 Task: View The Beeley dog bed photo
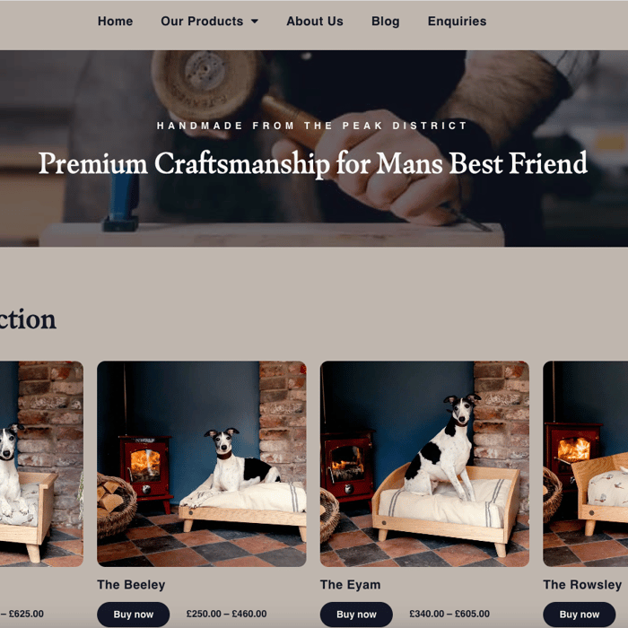click(x=202, y=464)
